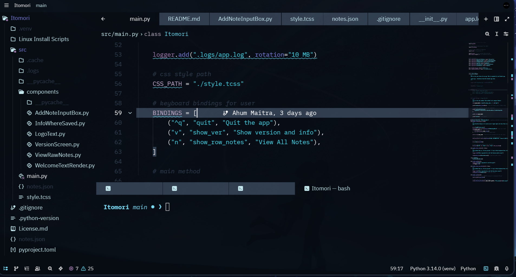
Task: Switch to the AddNoteInputBox.py tab
Action: [x=245, y=19]
